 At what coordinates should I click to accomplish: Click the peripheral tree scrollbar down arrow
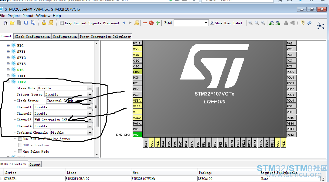coord(97,154)
